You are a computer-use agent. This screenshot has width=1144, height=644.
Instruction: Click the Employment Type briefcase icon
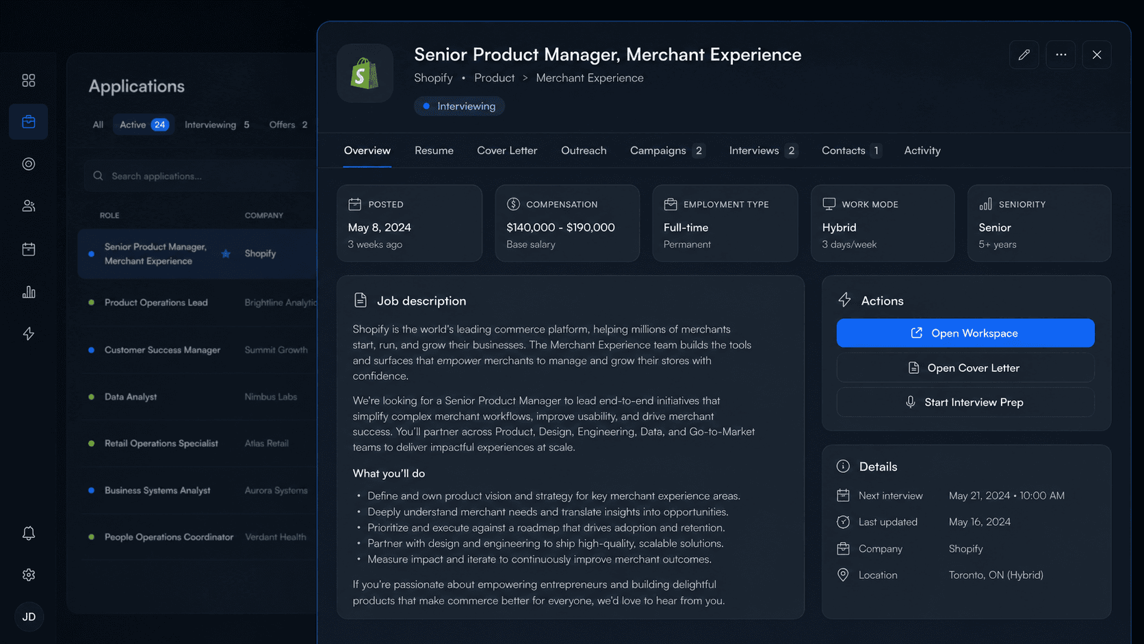(x=671, y=204)
